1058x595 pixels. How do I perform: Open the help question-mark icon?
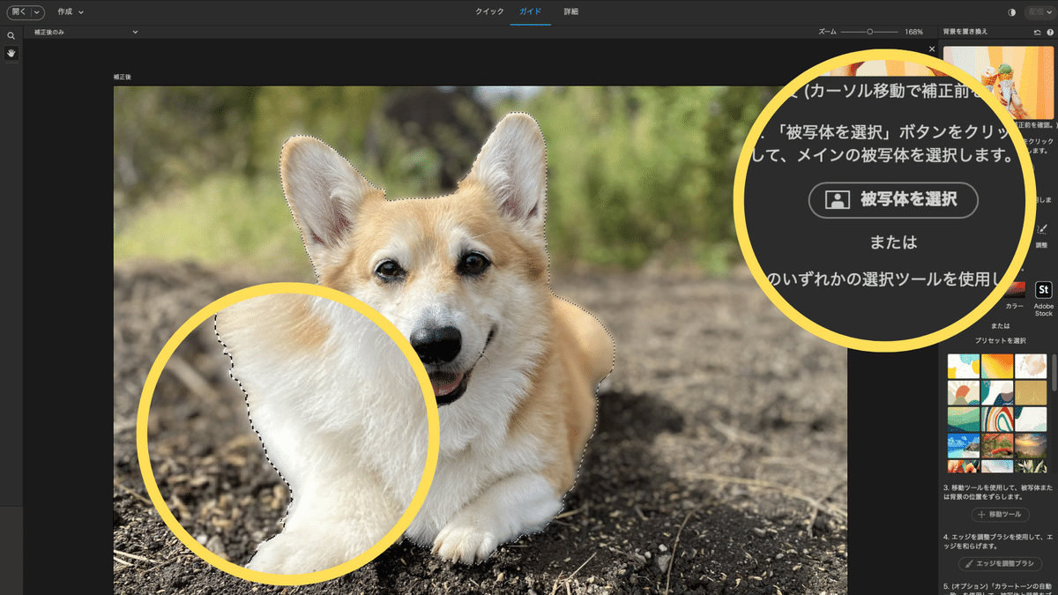1050,32
